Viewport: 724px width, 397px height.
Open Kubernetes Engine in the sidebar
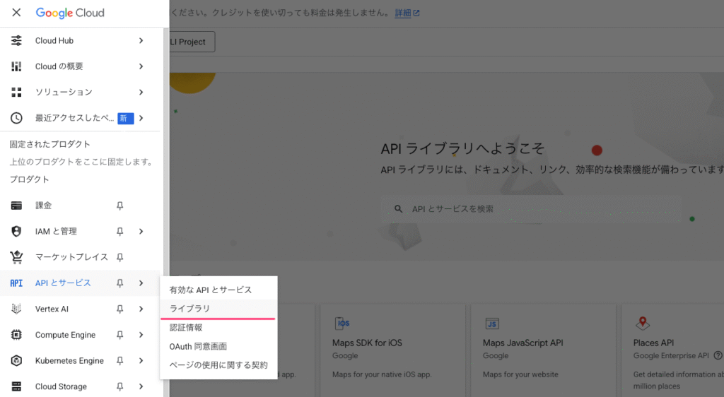pyautogui.click(x=80, y=360)
